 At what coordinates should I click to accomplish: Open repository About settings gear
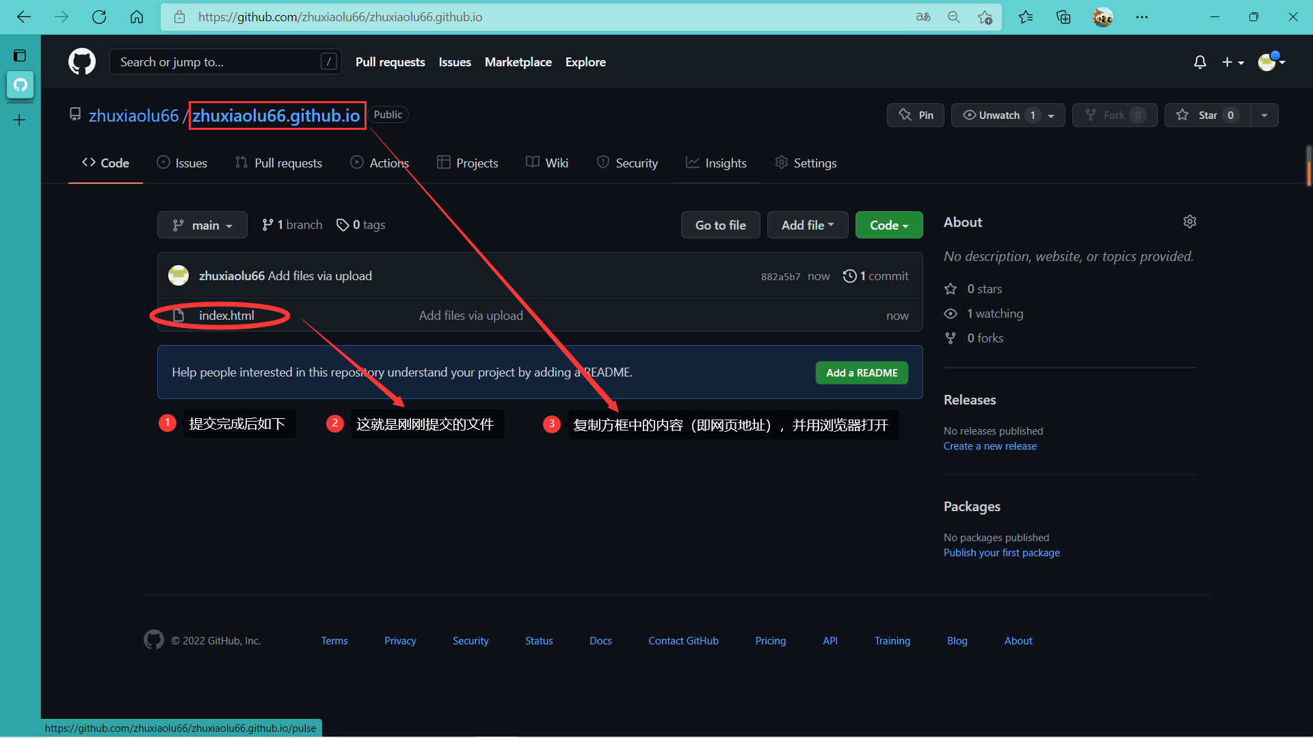click(1190, 221)
